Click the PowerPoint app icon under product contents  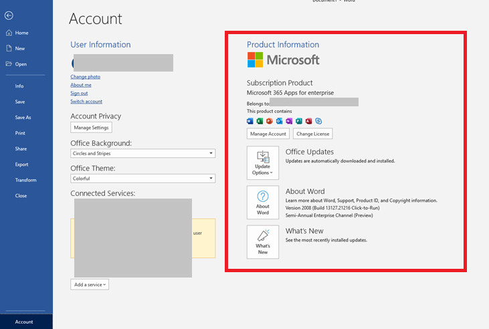tap(270, 121)
